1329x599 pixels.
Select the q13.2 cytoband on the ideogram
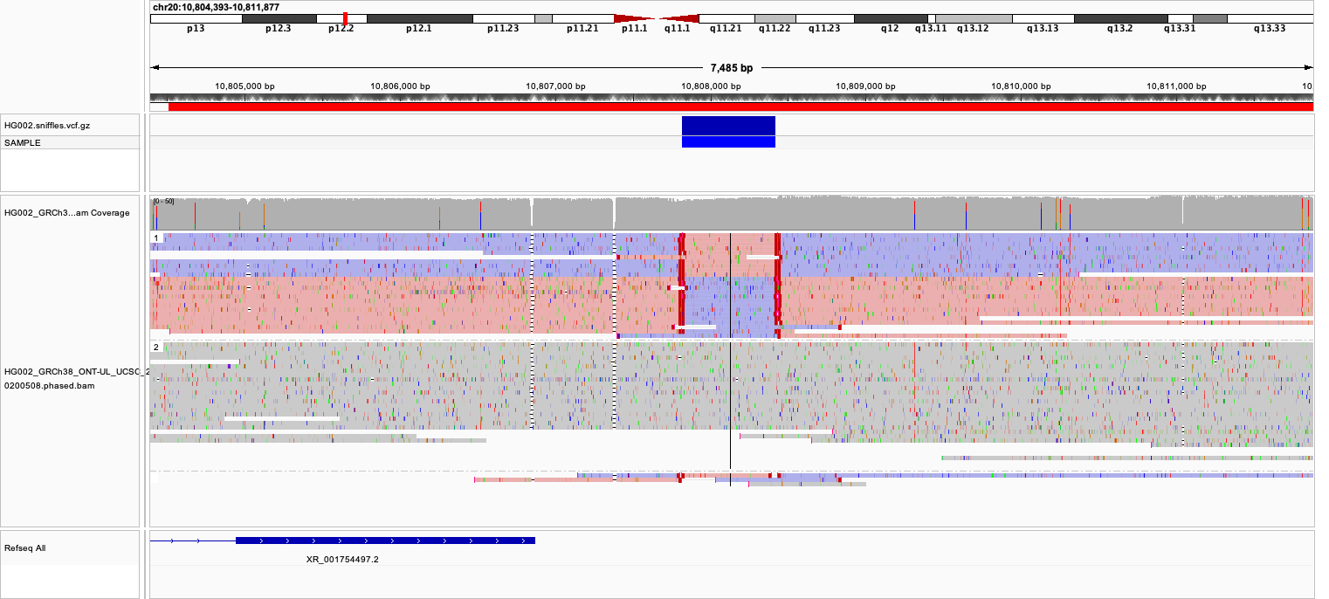(x=1120, y=18)
